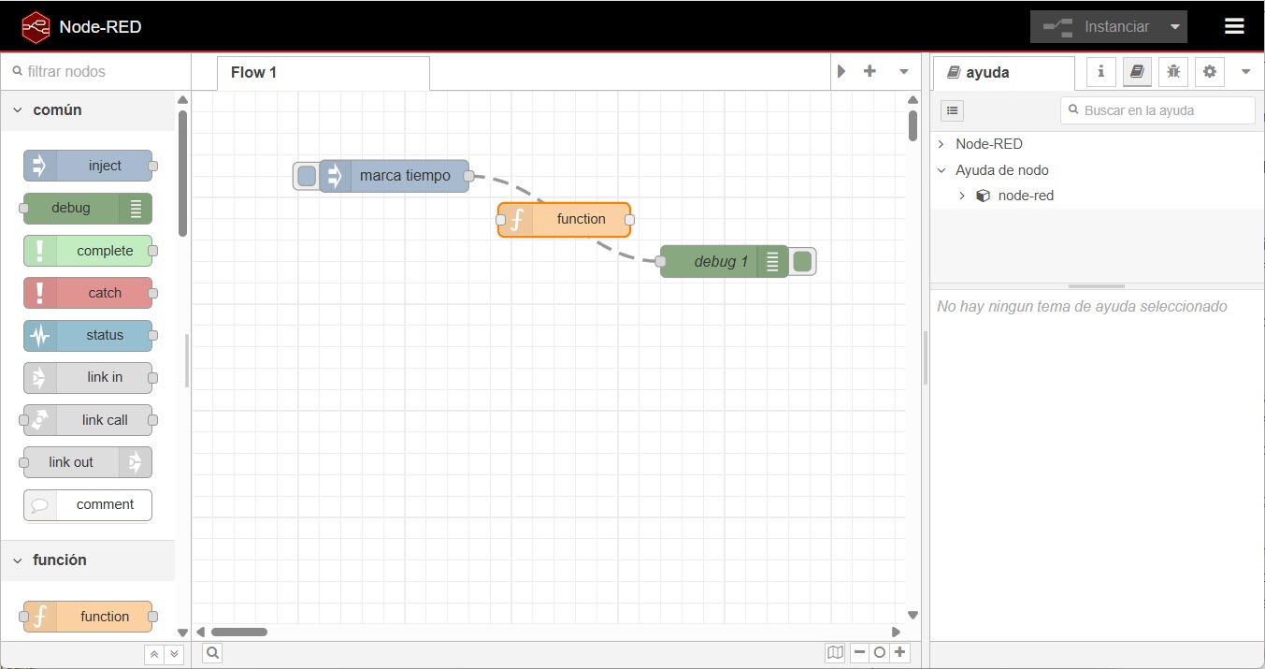Viewport: 1265px width, 669px height.
Task: Collapse the común palette category
Action: (17, 109)
